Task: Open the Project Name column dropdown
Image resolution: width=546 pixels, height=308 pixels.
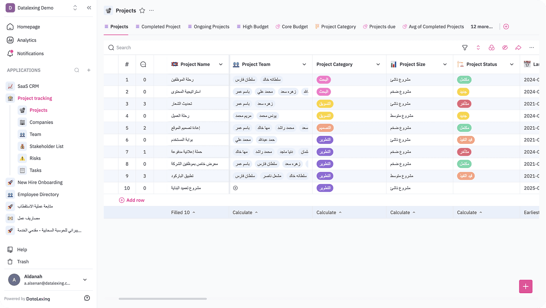Action: point(221,64)
